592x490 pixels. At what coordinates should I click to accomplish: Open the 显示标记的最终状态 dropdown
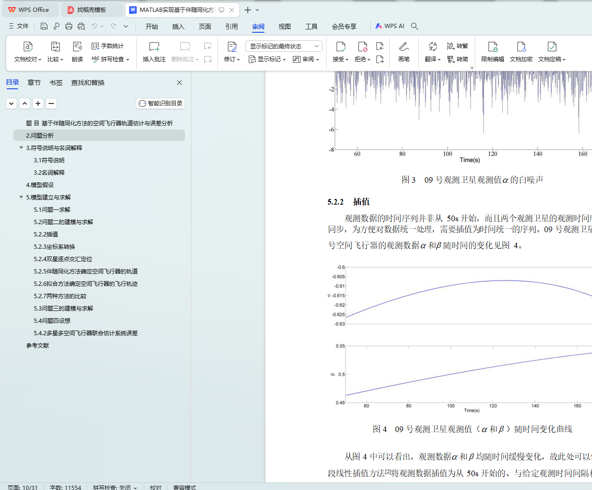tap(284, 46)
